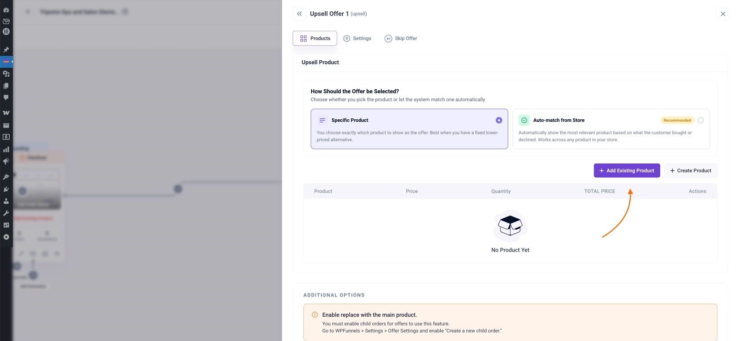
Task: Select the Auto-match from Store radio
Action: [x=701, y=120]
